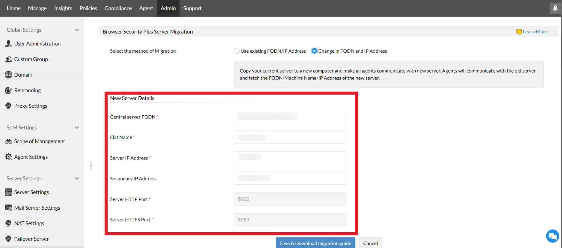Open Failover Server link
Image resolution: width=562 pixels, height=248 pixels.
pos(32,239)
